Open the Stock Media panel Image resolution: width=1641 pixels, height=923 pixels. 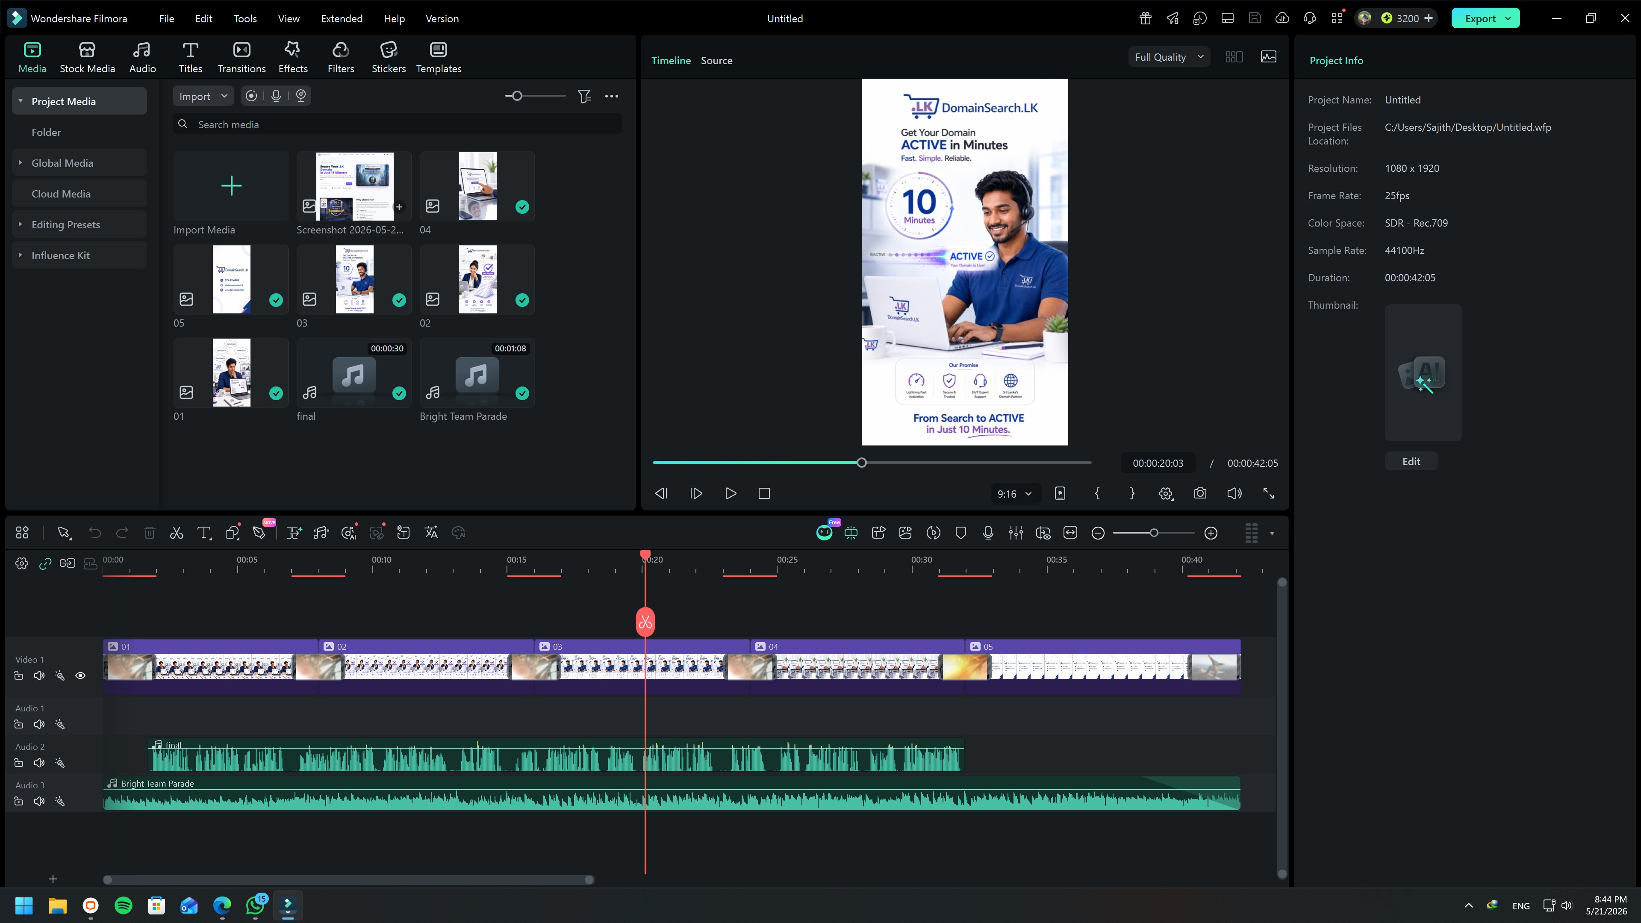click(x=87, y=57)
